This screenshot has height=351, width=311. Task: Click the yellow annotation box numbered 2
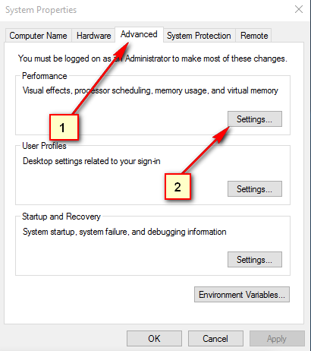click(x=177, y=187)
